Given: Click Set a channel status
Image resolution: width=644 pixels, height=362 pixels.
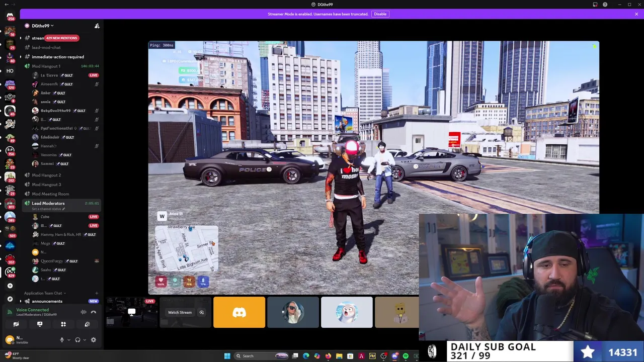Looking at the screenshot, I should [x=48, y=209].
